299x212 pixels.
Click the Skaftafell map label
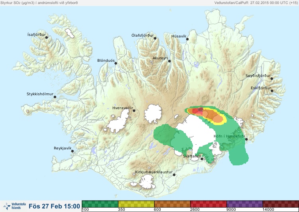192,156
